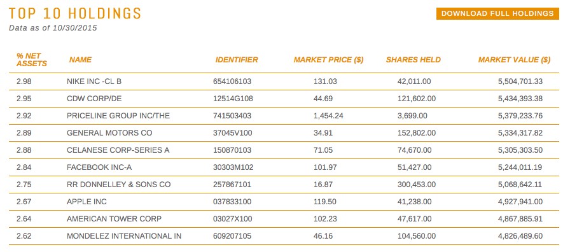Open AMERICAN TOWER CORP entry

pyautogui.click(x=114, y=219)
